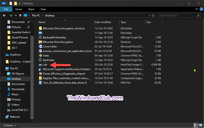This screenshot has height=128, width=204.
Task: Click the navigation pane scroll-up arrow
Action: pyautogui.click(x=32, y=21)
